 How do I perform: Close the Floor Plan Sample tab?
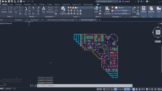(x=95, y=20)
